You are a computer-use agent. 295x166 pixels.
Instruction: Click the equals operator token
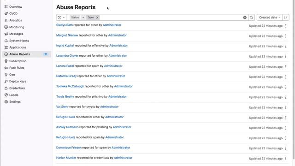83,18
